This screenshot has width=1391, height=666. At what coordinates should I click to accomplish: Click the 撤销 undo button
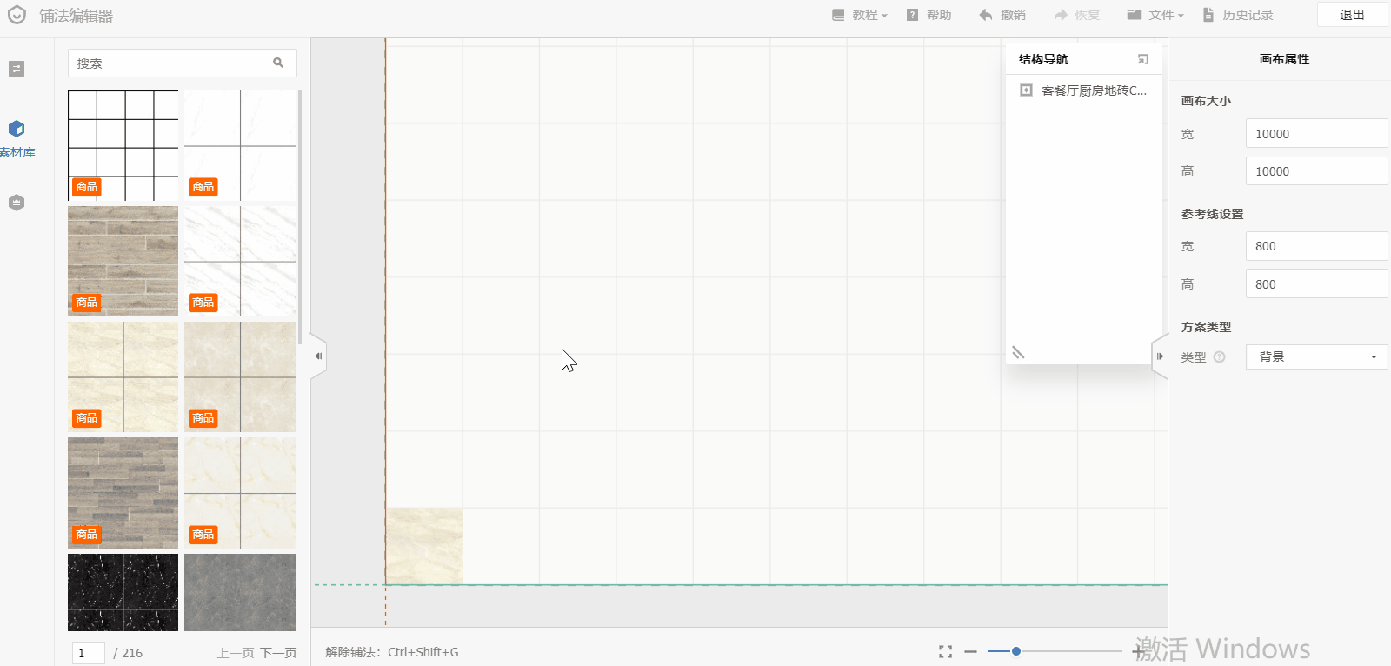pyautogui.click(x=1002, y=15)
